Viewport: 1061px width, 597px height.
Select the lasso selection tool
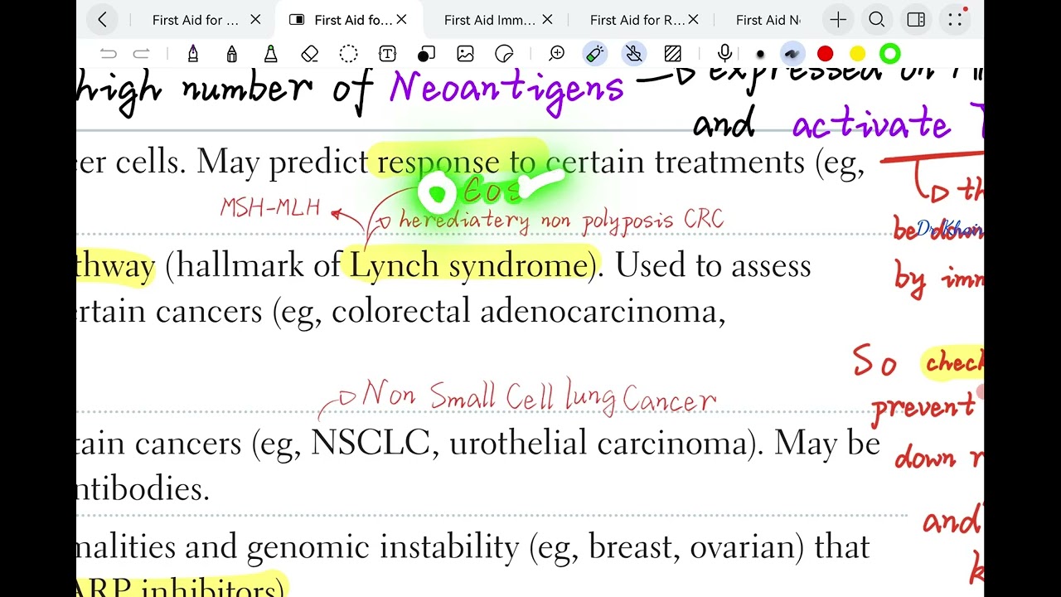click(x=349, y=54)
